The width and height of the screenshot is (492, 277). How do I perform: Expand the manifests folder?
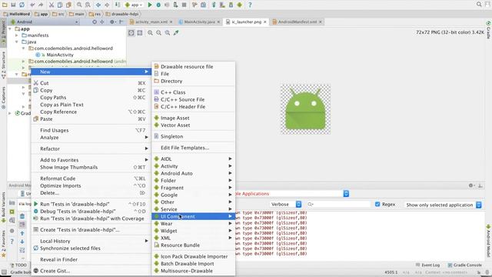(17, 35)
